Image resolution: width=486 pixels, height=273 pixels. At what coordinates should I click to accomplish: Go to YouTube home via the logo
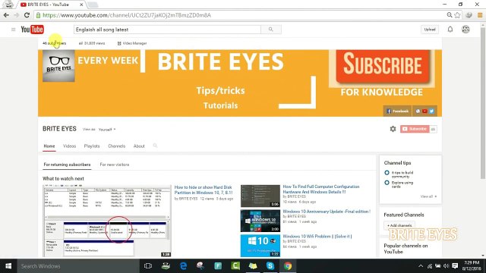[32, 30]
